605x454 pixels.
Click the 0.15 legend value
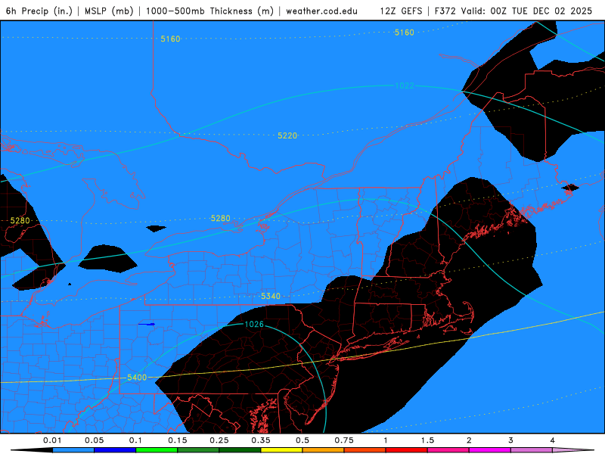(178, 440)
